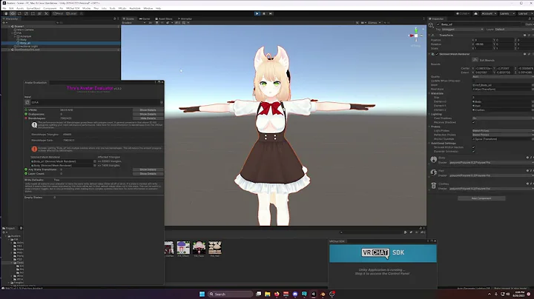Open the cloud services icon
534x299 pixels.
(475, 13)
